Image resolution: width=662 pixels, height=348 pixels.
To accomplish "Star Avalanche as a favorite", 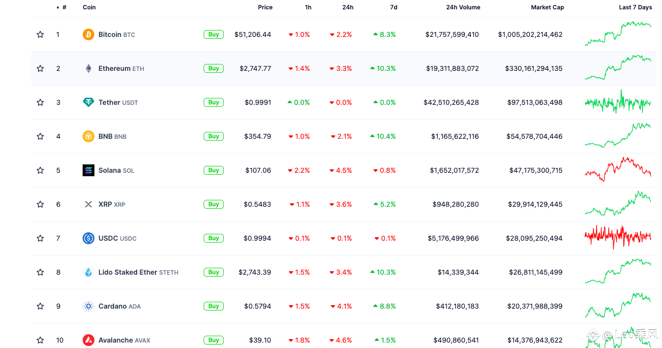I will [x=40, y=340].
